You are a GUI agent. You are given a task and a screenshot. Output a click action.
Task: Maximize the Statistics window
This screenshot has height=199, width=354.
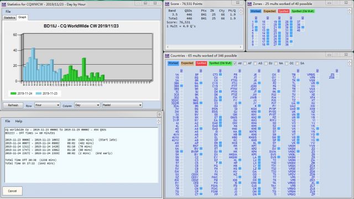(145, 3)
